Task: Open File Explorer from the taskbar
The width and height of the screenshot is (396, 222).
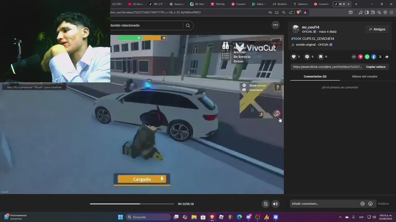Action: click(x=194, y=217)
